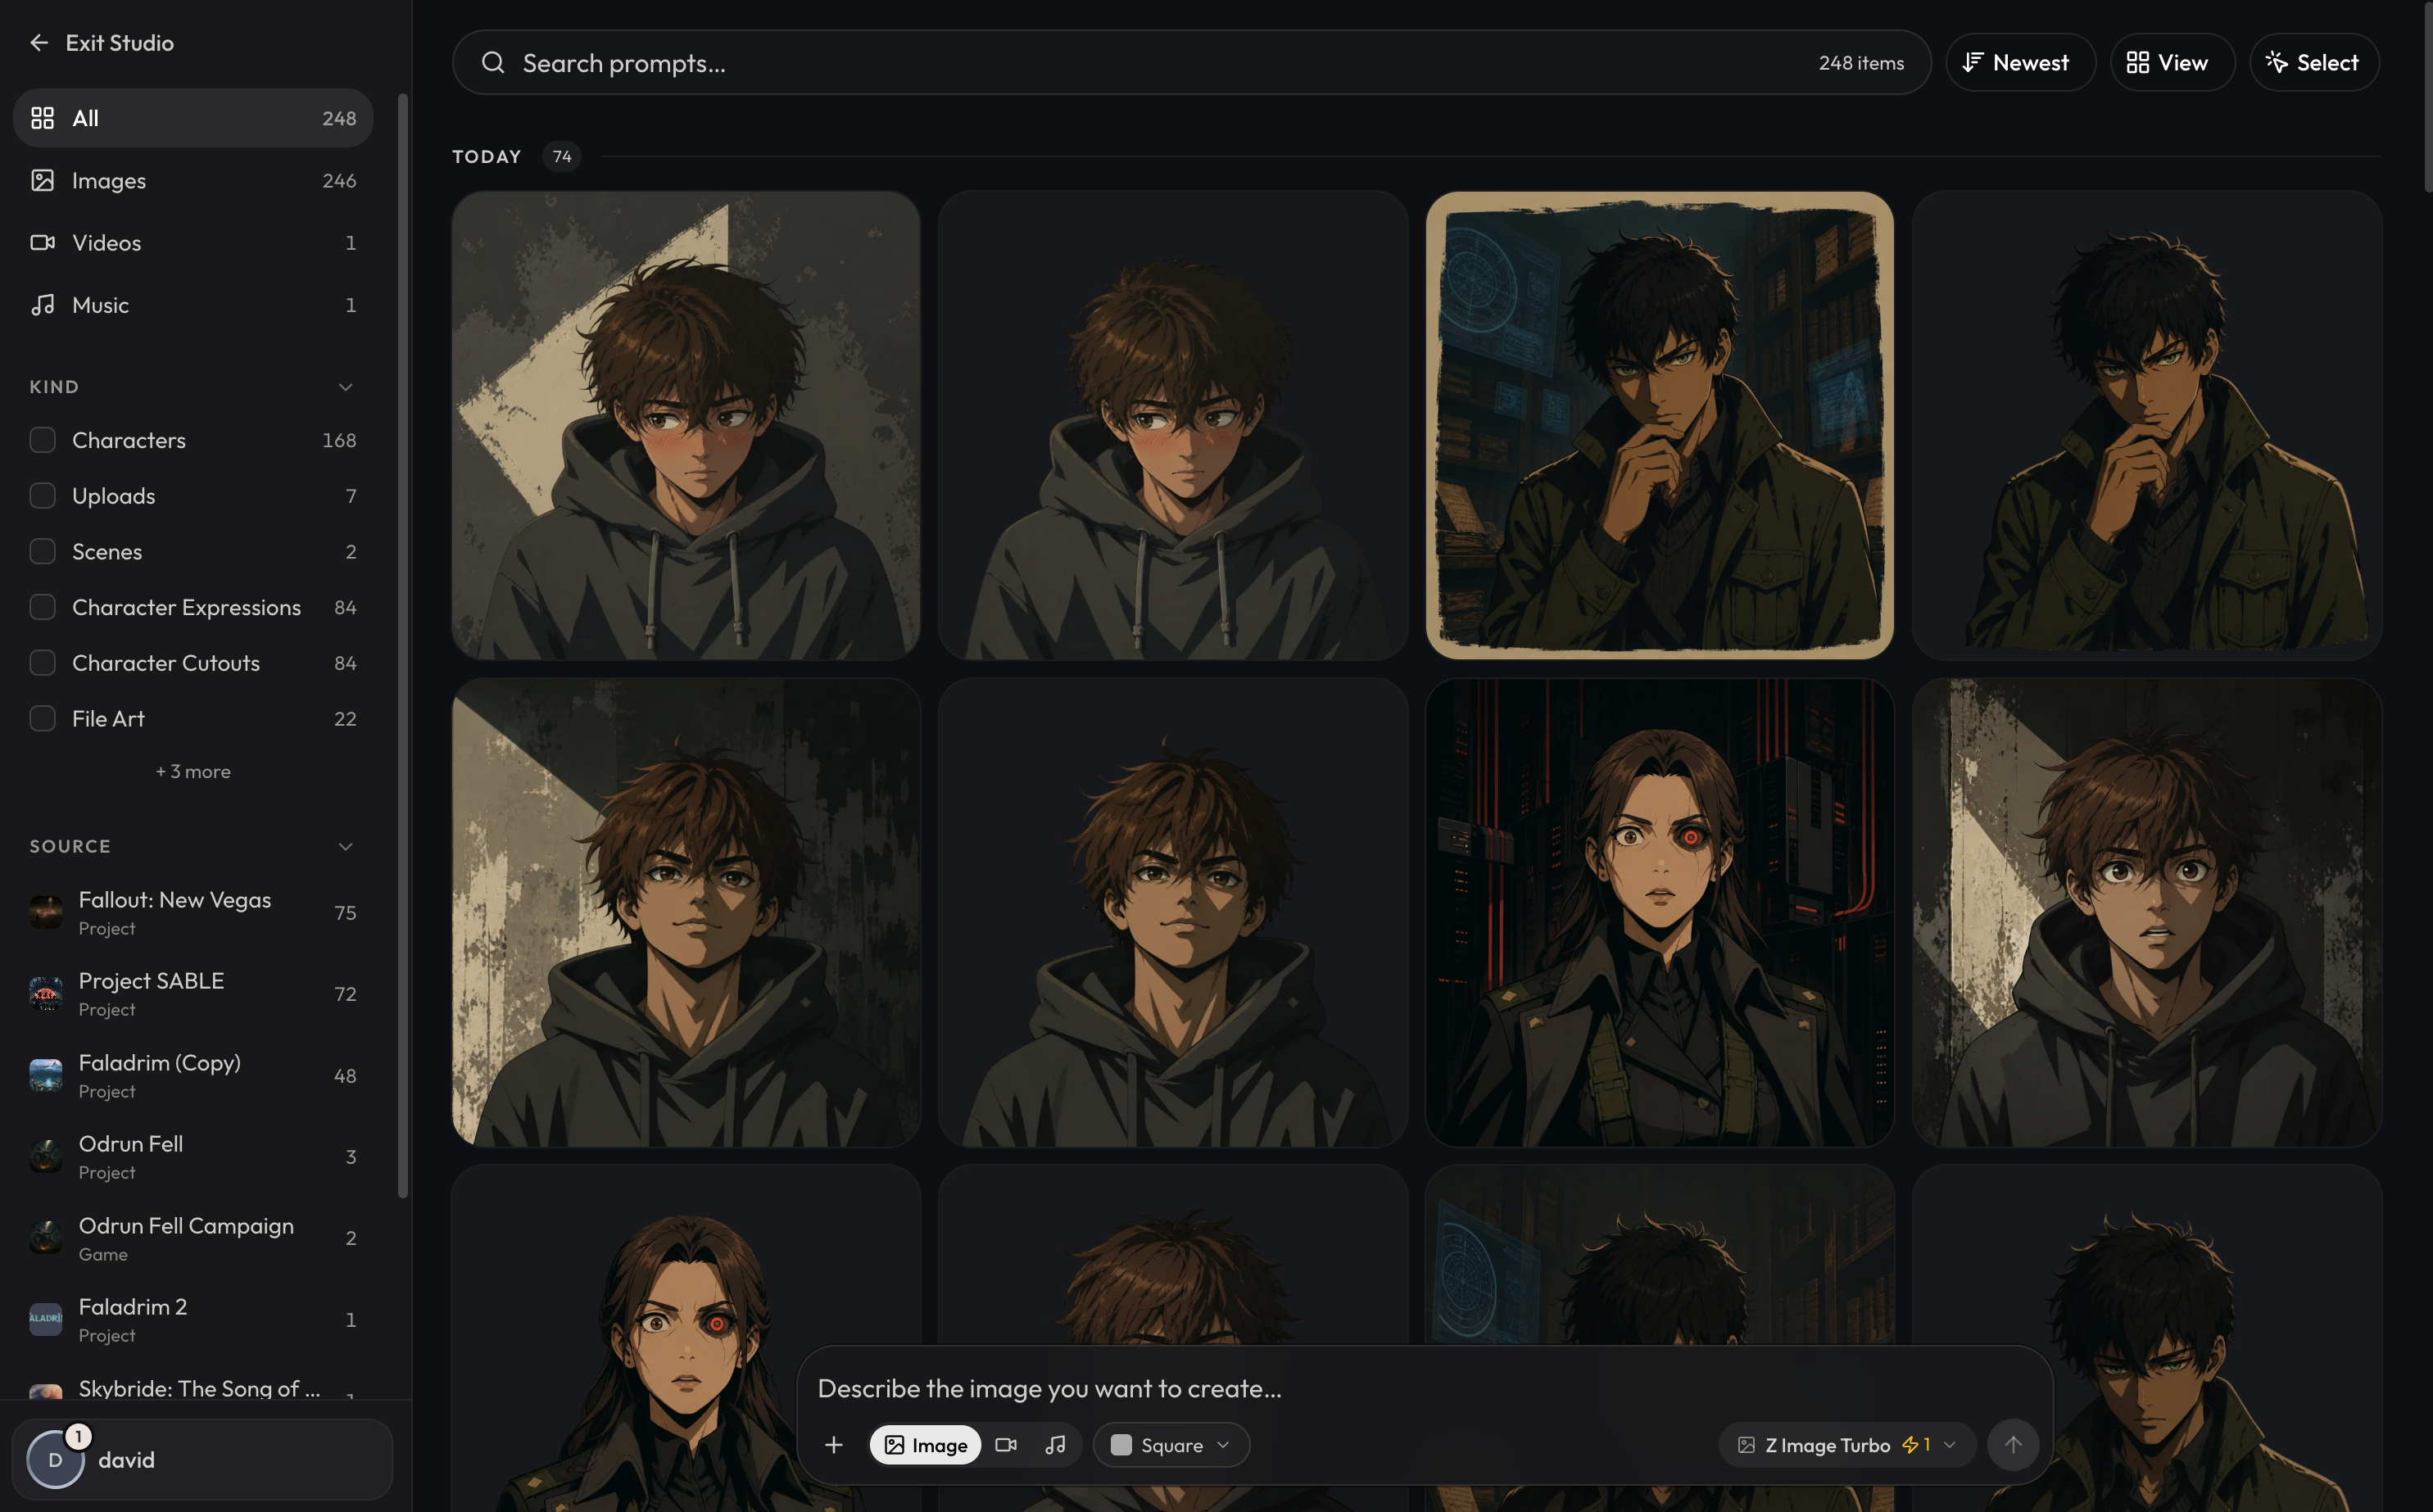Open the highlighted green-jacket thumbnail with archive background
The image size is (2433, 1512).
[x=1660, y=426]
